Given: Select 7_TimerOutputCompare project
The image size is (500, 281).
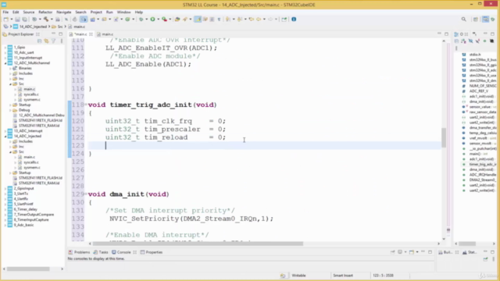Looking at the screenshot, I should tap(34, 215).
